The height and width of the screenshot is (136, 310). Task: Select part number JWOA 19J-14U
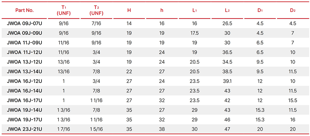[24, 110]
